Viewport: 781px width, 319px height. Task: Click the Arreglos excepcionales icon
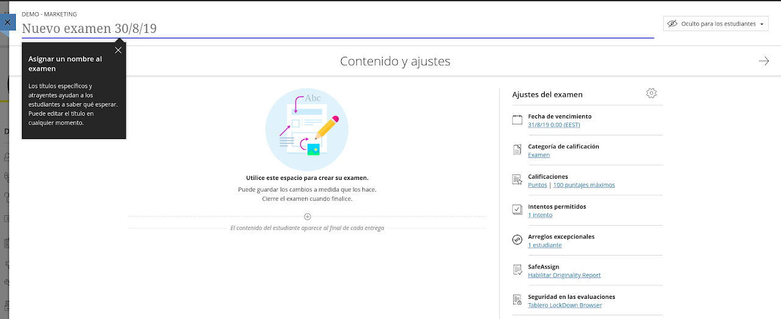coord(517,240)
